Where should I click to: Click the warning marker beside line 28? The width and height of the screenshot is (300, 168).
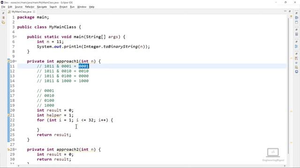point(8,149)
